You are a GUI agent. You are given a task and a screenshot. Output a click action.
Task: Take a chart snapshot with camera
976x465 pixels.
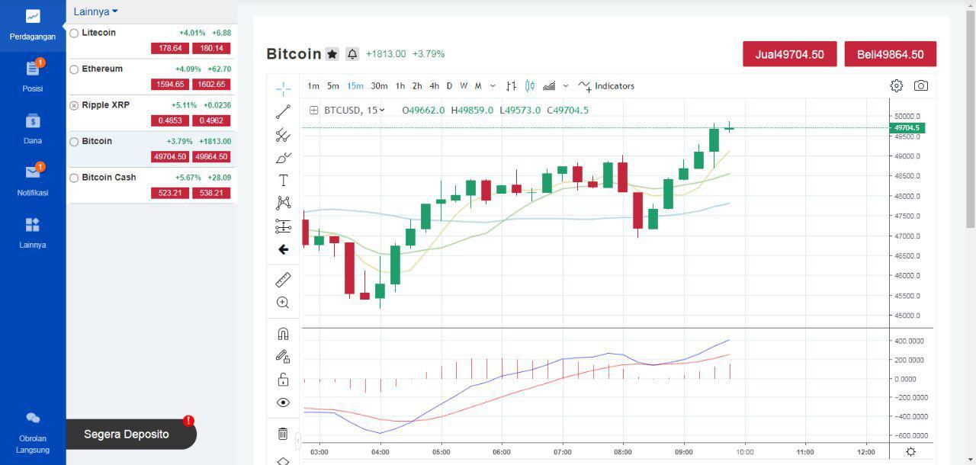[x=921, y=85]
